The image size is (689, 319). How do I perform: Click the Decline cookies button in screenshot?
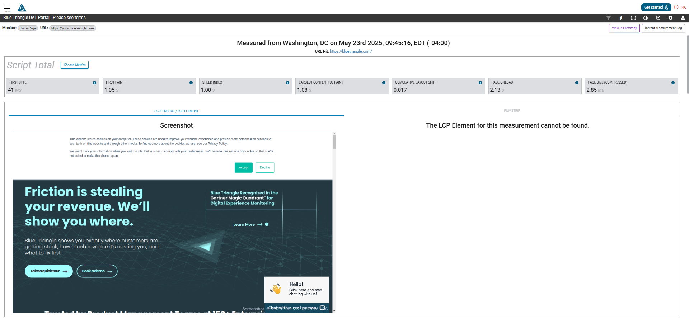point(265,168)
